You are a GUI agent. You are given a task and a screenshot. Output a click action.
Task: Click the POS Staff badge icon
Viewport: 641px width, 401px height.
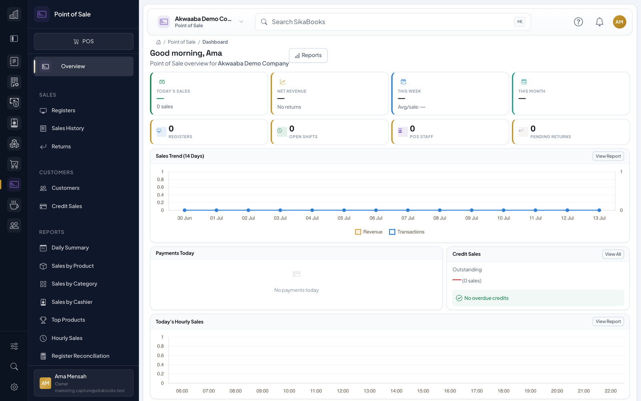[x=400, y=131]
